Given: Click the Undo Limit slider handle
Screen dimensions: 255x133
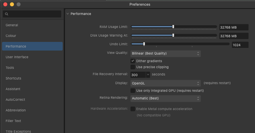Looking at the screenshot, I should tap(144, 44).
